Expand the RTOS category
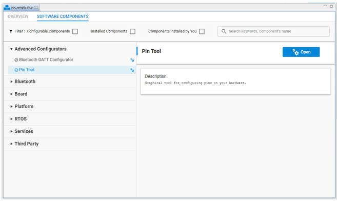Viewport: 338px width, 201px height. [11, 119]
